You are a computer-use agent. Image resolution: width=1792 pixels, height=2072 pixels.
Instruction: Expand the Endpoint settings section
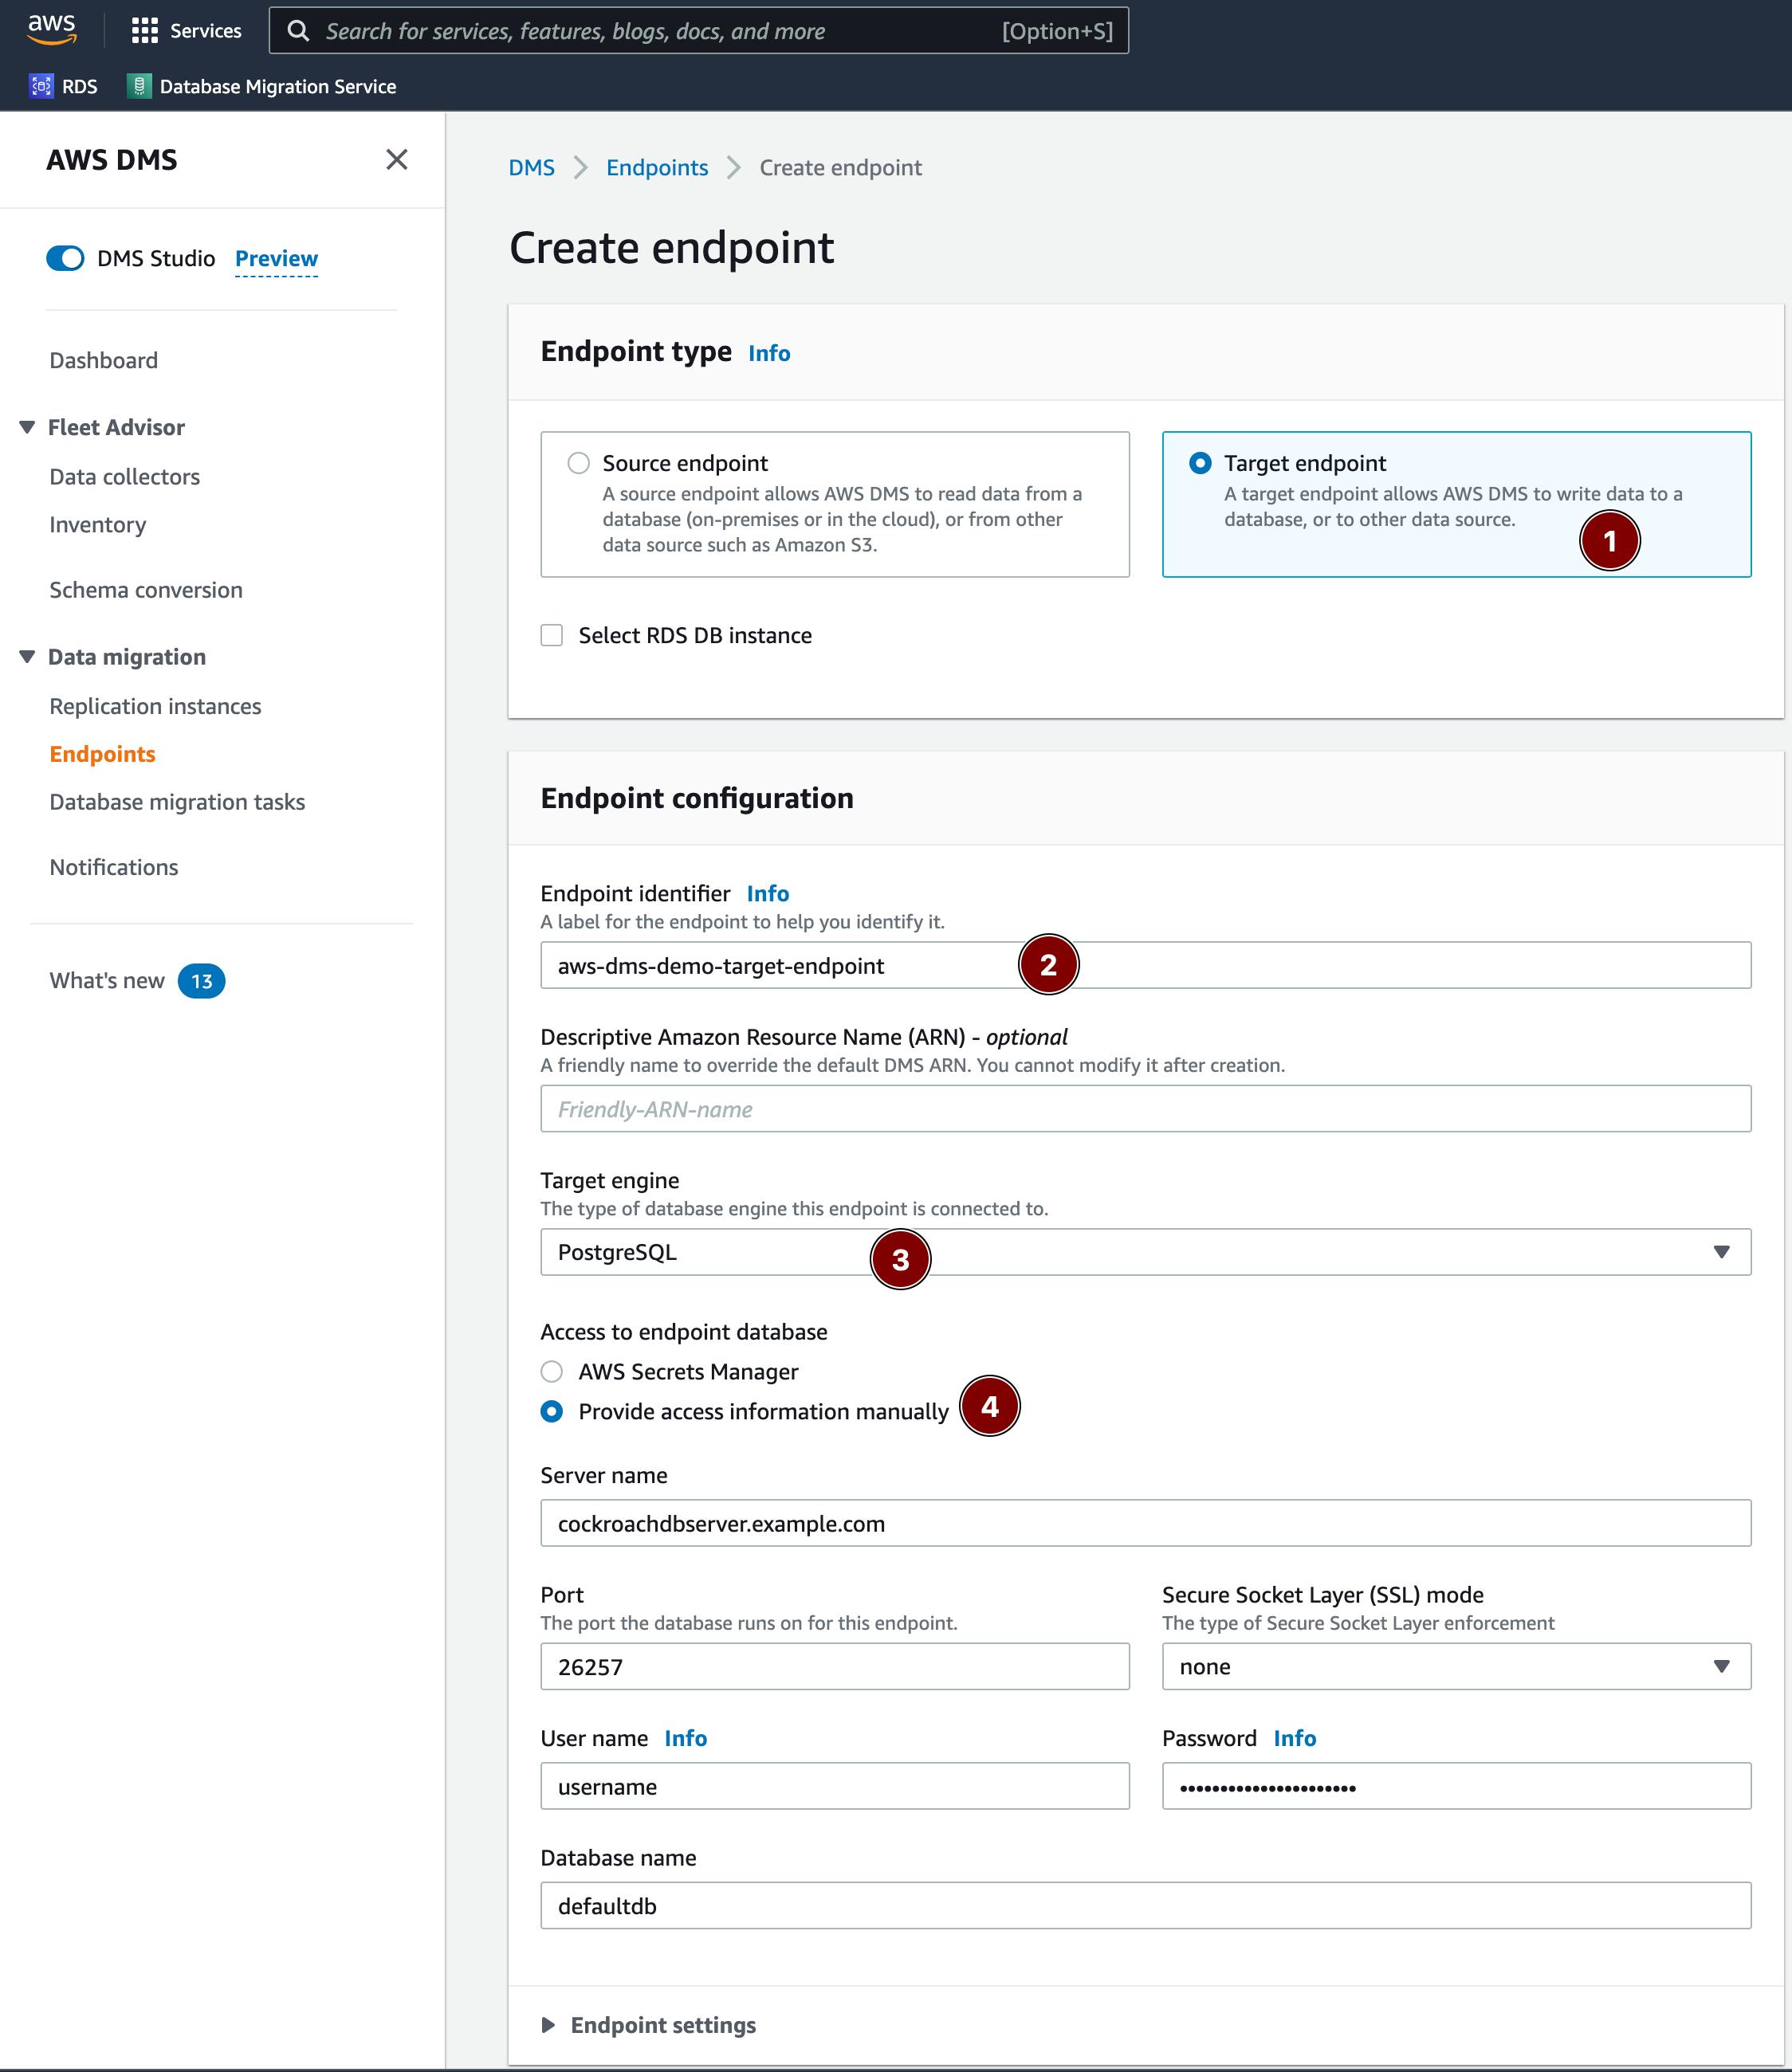(x=548, y=2025)
